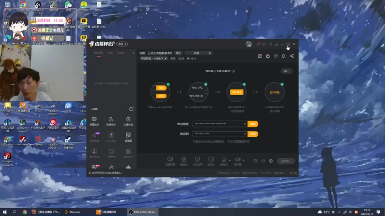Add a 多媒体 media source
Image resolution: width=385 pixels, height=216 pixels.
coord(211,161)
